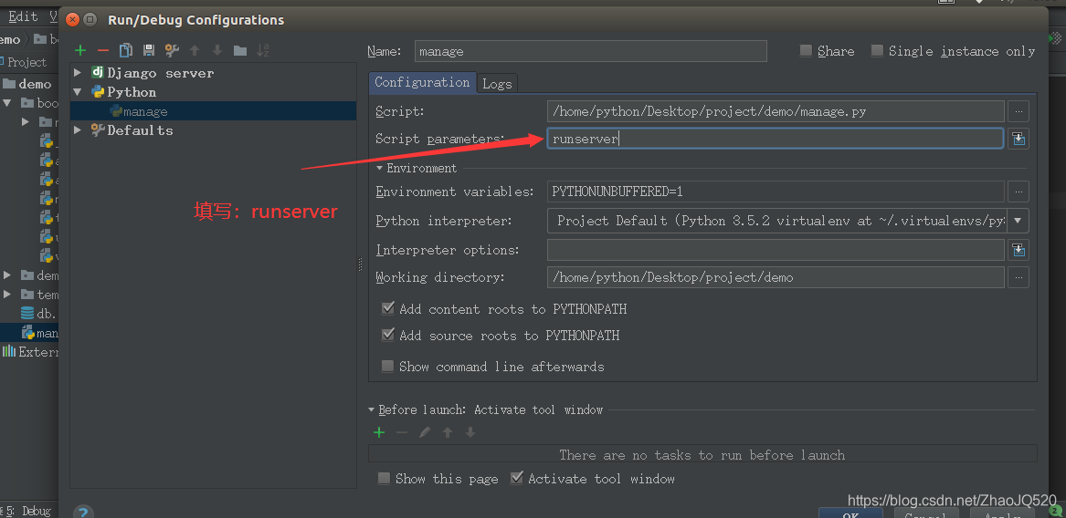The height and width of the screenshot is (518, 1066).
Task: Browse for the Working directory
Action: (1018, 277)
